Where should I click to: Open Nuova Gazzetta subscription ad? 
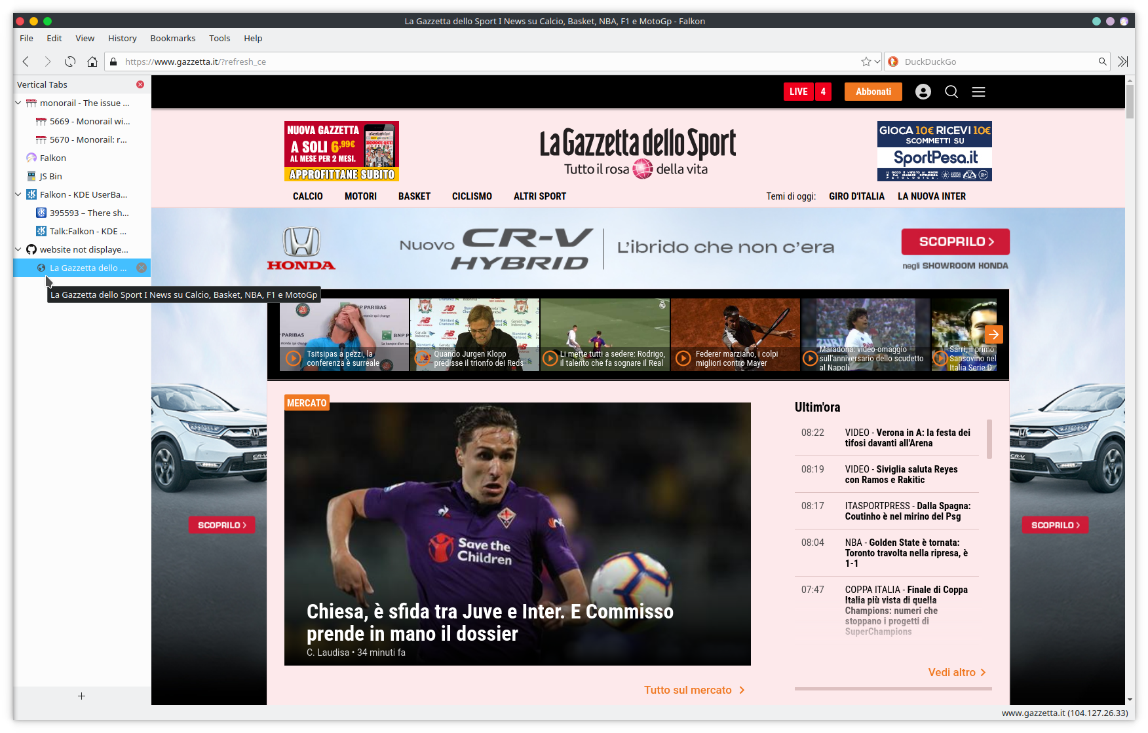pos(341,151)
